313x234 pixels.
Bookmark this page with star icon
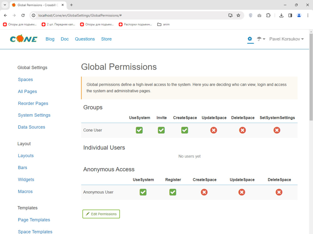238,15
